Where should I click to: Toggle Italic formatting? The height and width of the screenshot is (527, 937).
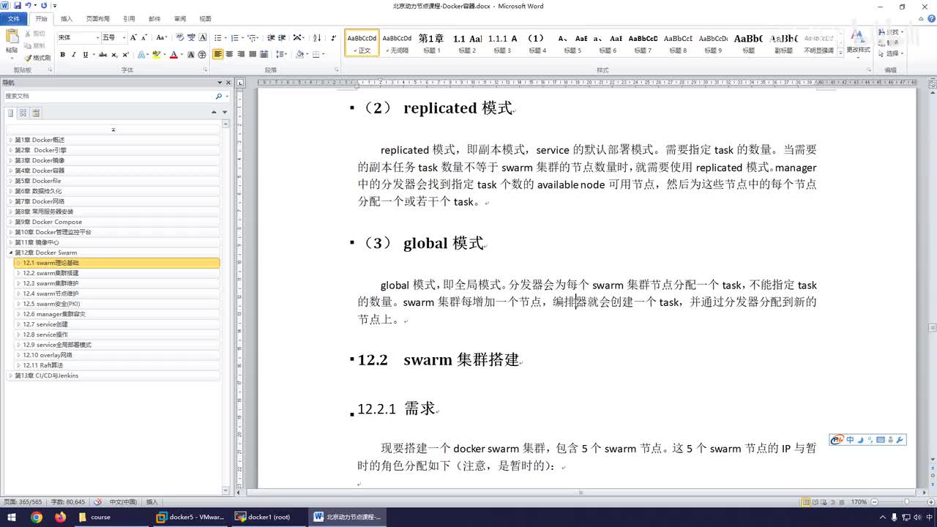[74, 54]
